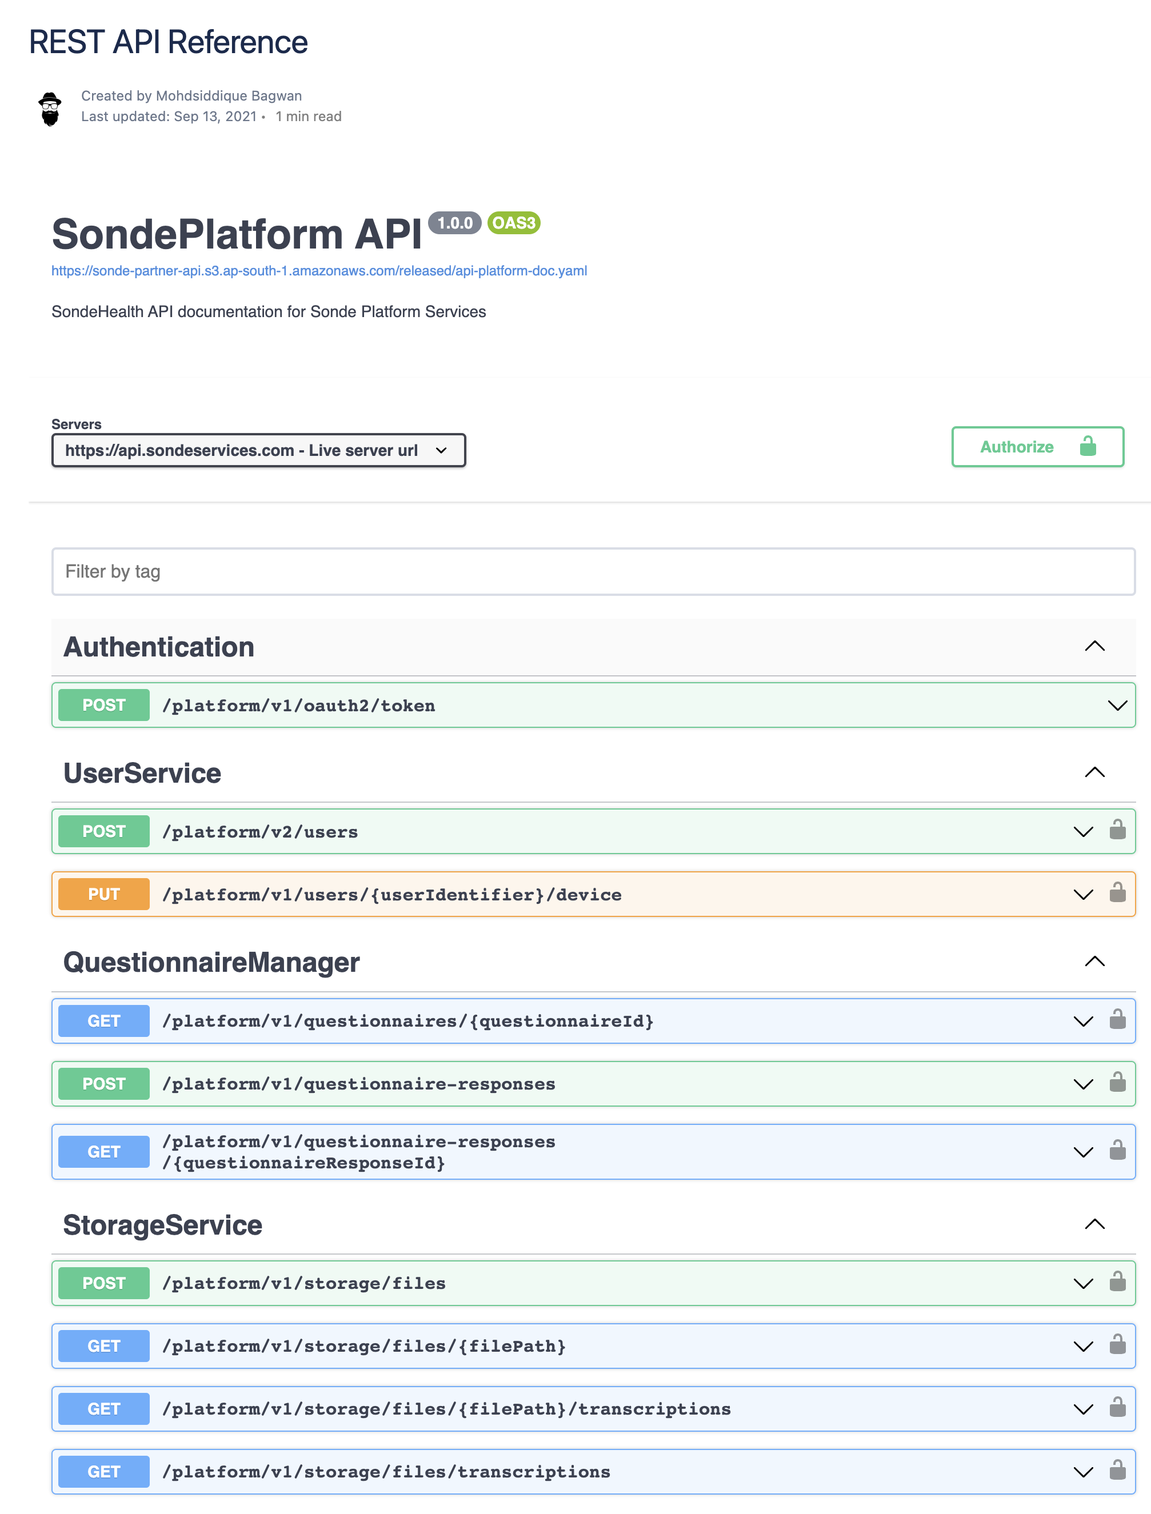1151x1514 pixels.
Task: Open GET questionnaire-responses/{questionnaireResponseId} endpoint
Action: pos(358,1152)
